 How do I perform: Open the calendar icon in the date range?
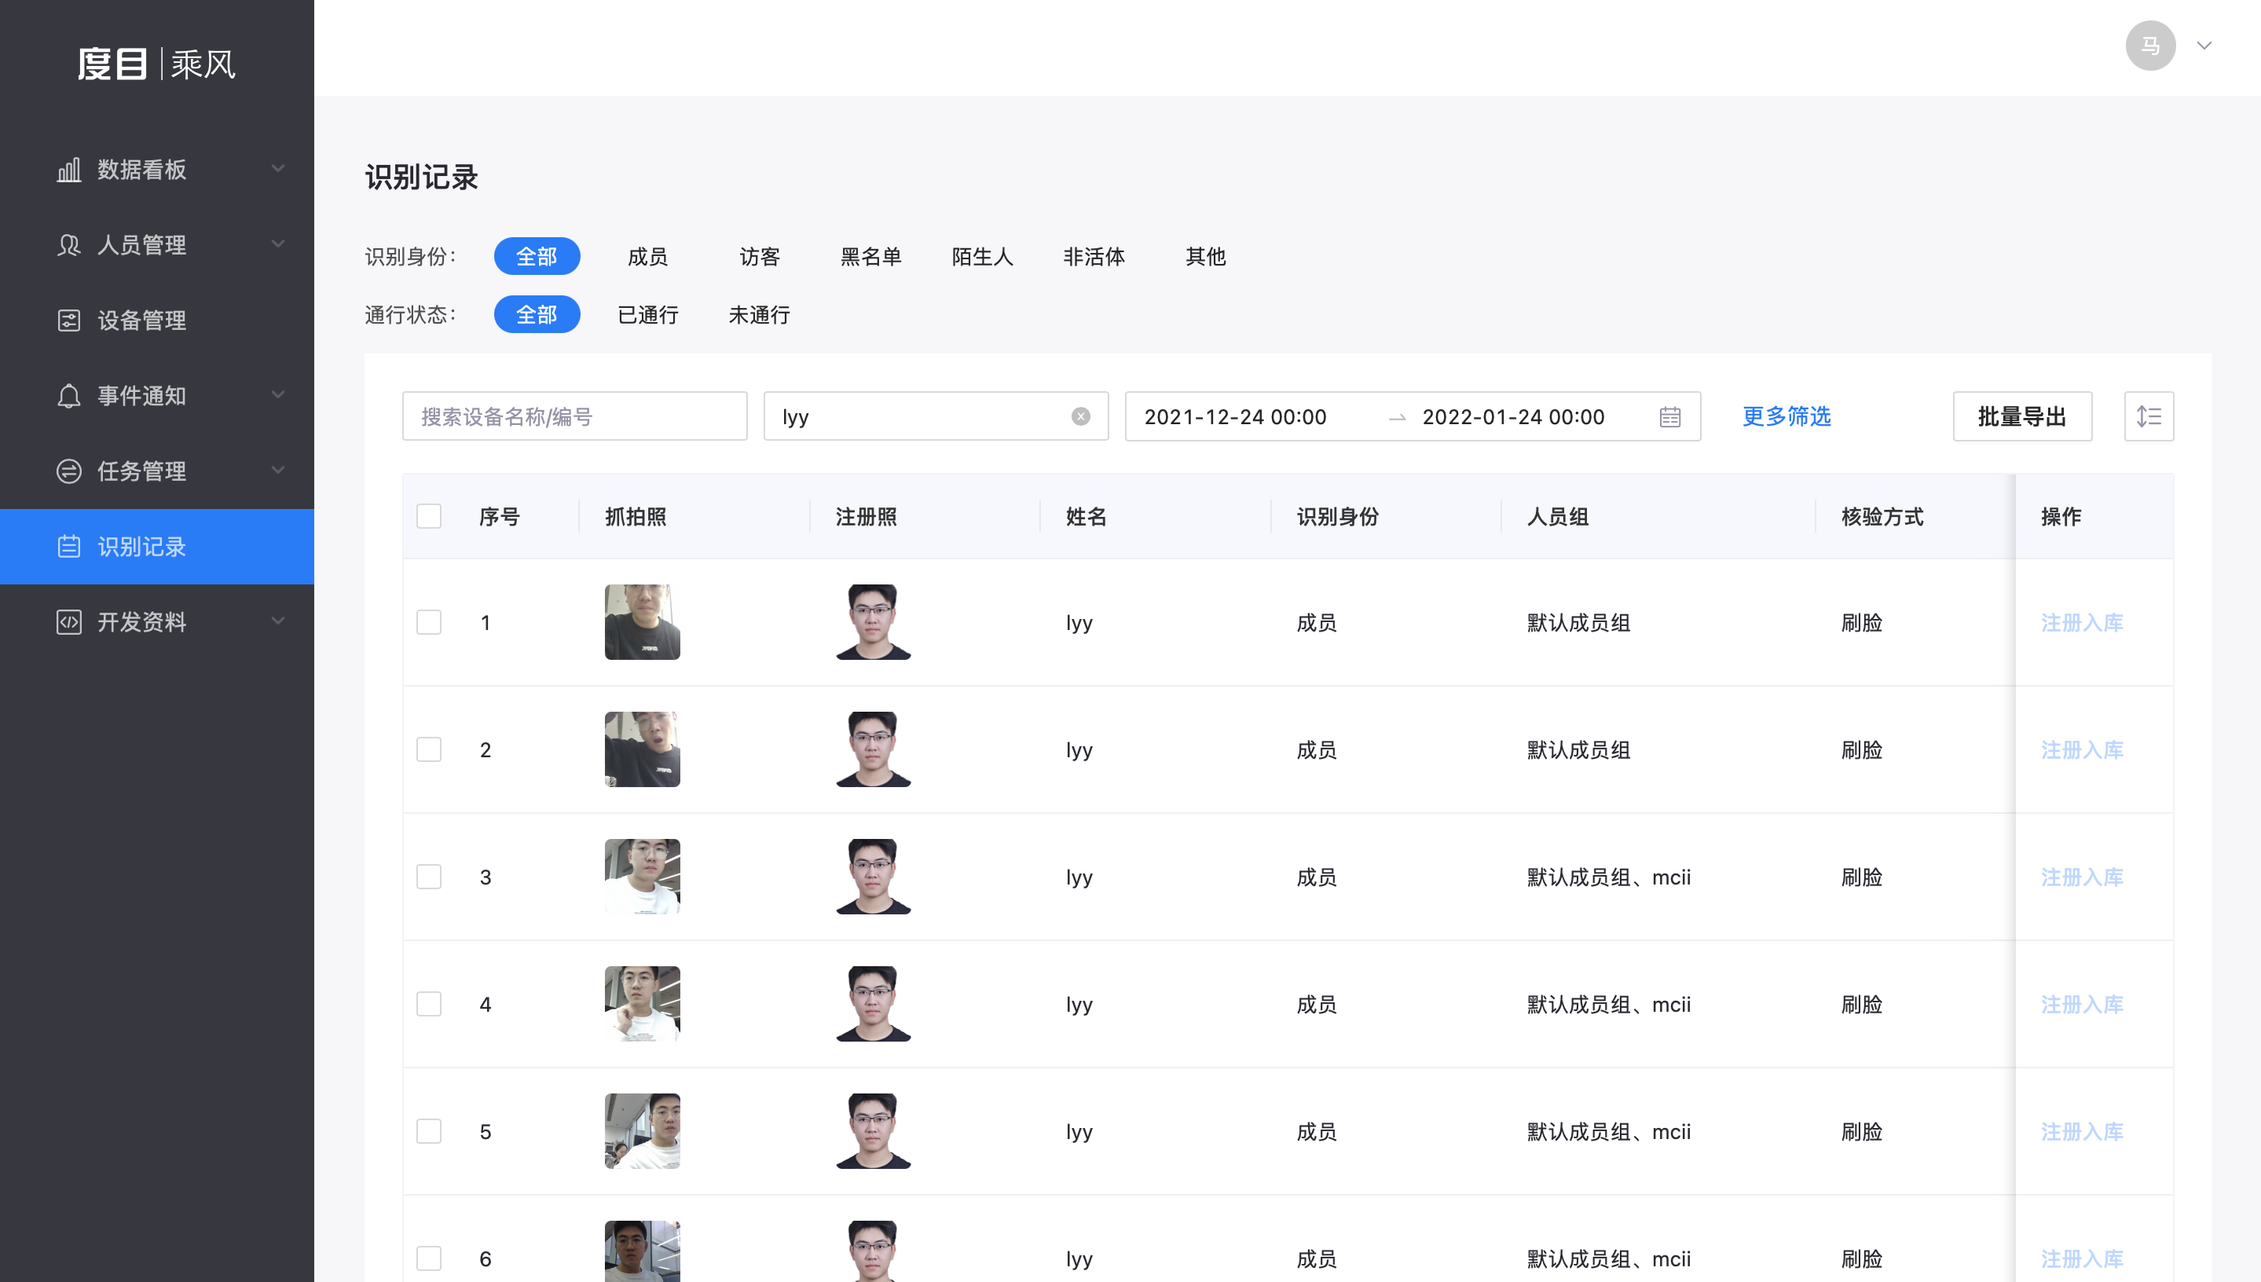tap(1669, 416)
